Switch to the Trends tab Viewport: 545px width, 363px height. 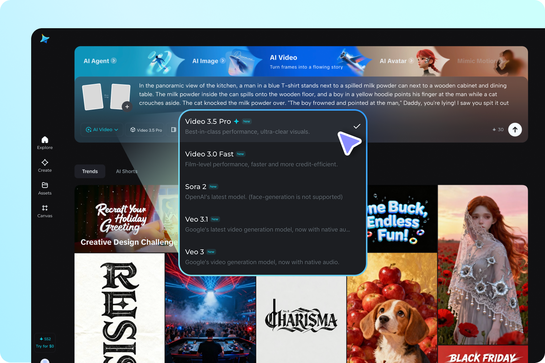[x=90, y=171]
